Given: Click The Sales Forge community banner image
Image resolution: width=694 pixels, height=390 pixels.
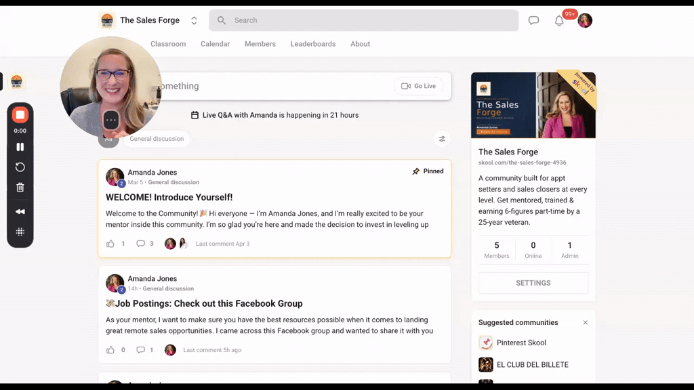Looking at the screenshot, I should coord(533,105).
